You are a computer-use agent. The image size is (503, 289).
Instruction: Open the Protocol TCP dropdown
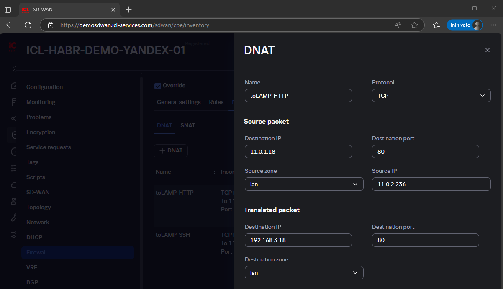coord(431,96)
